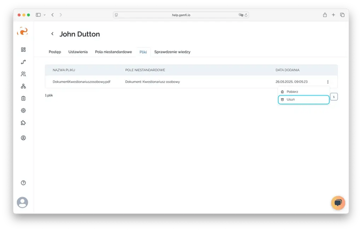Open the help question mark icon
The image size is (362, 231).
pyautogui.click(x=23, y=182)
